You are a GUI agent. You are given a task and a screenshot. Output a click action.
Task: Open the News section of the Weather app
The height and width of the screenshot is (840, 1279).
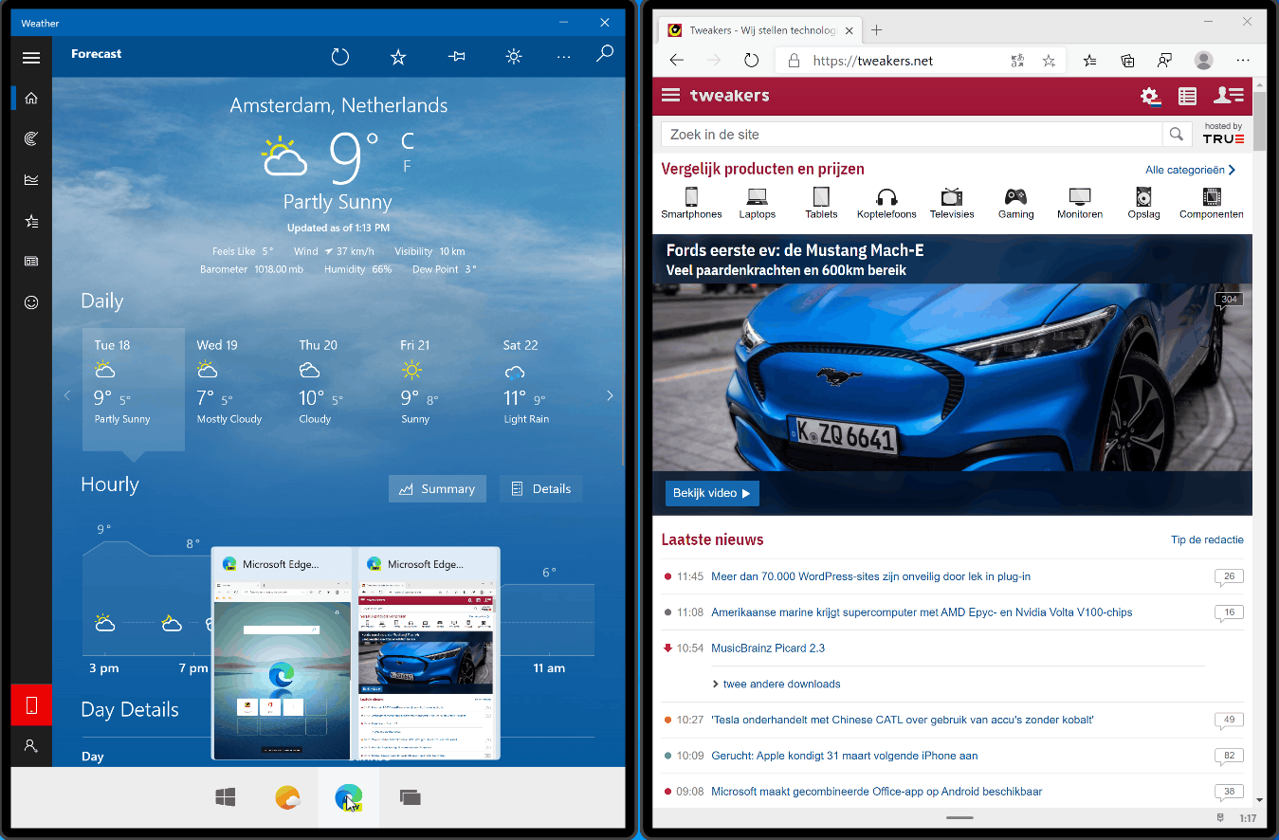point(30,261)
